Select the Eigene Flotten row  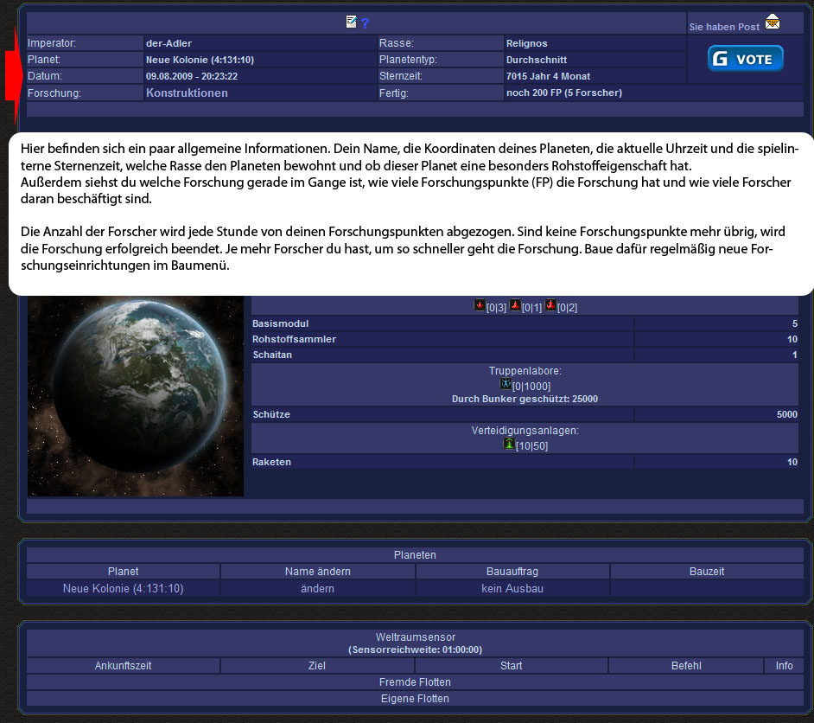click(x=415, y=698)
